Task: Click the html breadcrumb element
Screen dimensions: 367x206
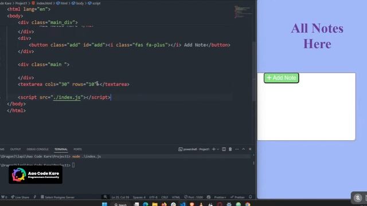Action: pos(62,3)
